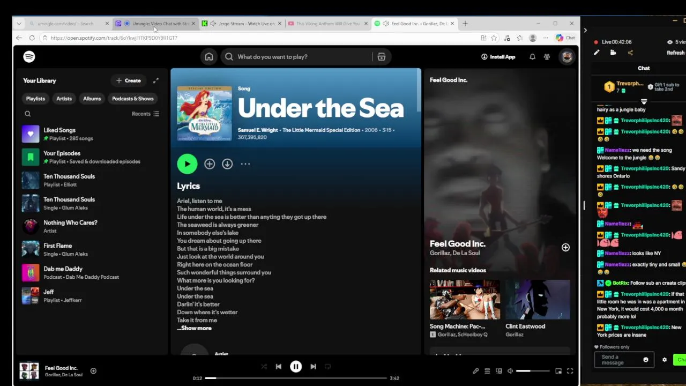
Task: Skip to the next track
Action: 313,367
